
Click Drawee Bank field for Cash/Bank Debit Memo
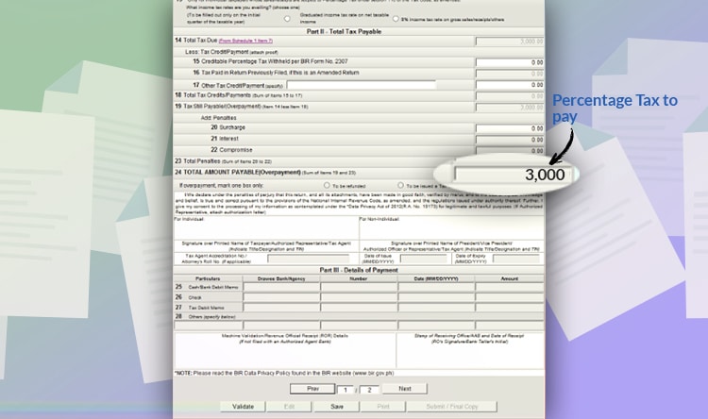point(281,286)
